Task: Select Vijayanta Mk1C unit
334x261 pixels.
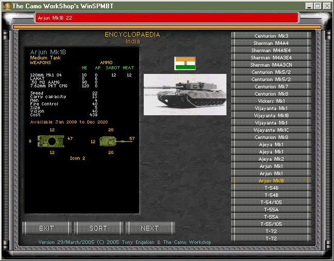Action: pos(271,130)
